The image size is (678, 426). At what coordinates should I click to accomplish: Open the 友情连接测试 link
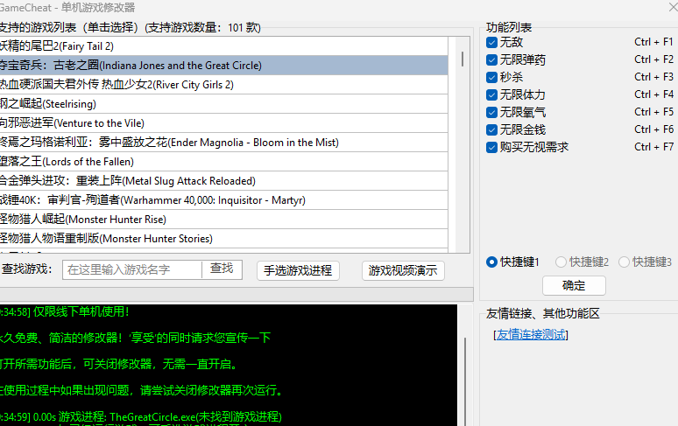(x=531, y=335)
